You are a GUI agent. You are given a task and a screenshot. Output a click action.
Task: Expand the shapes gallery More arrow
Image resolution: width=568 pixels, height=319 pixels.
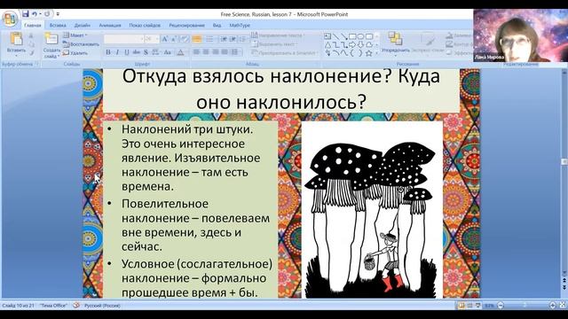(x=376, y=53)
